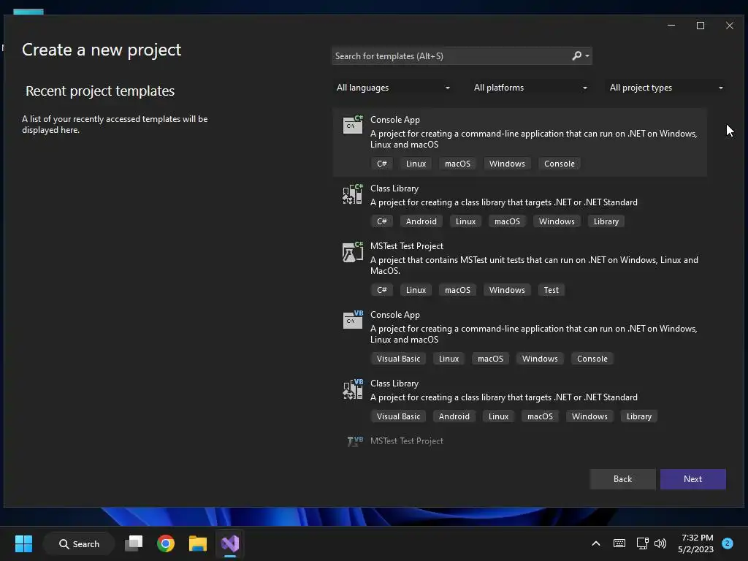748x561 pixels.
Task: Select the Visual Basic MSTest Test Project icon
Action: pyautogui.click(x=355, y=441)
